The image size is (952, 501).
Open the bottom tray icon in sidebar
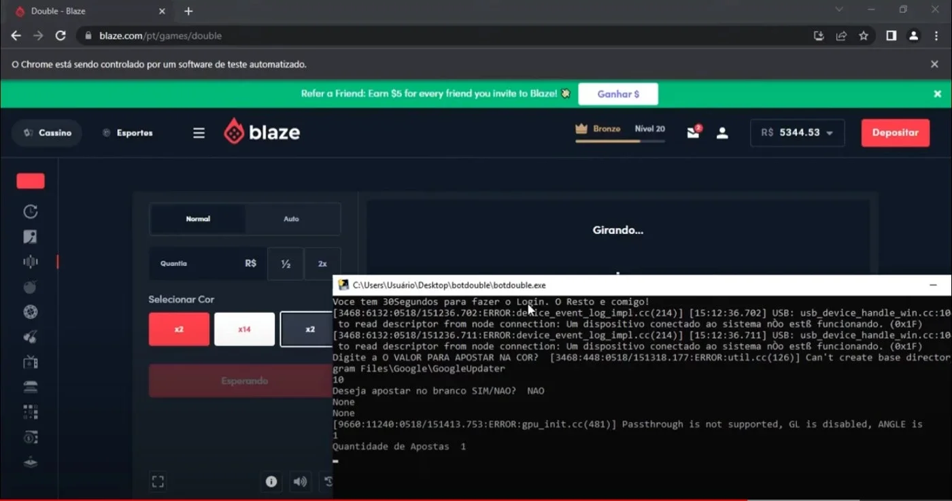(x=30, y=462)
